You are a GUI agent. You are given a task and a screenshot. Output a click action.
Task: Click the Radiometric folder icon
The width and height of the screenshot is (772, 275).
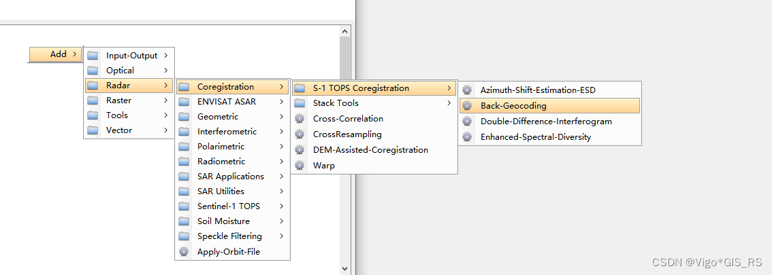[x=184, y=162]
